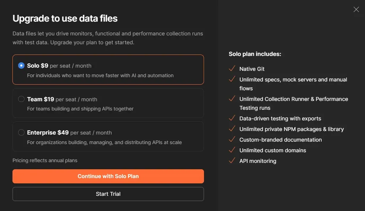This screenshot has width=365, height=211.
Task: Click the checkmark beside Native Git
Action: [x=232, y=68]
